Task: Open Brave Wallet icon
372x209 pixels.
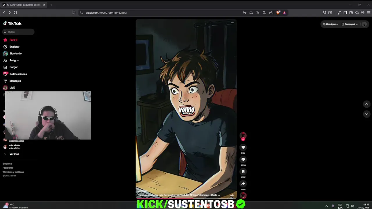Action: [x=351, y=13]
